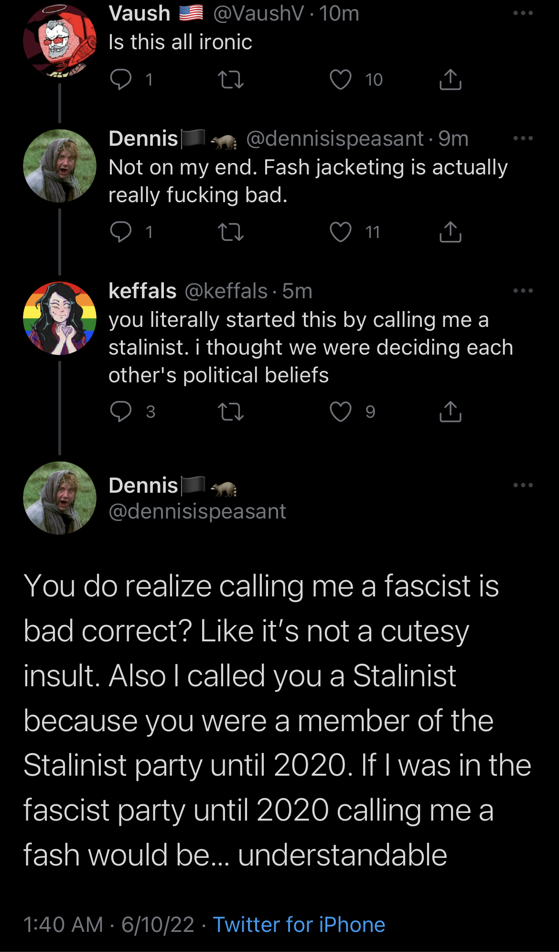Open more options on Vaush's tweet

click(x=523, y=13)
